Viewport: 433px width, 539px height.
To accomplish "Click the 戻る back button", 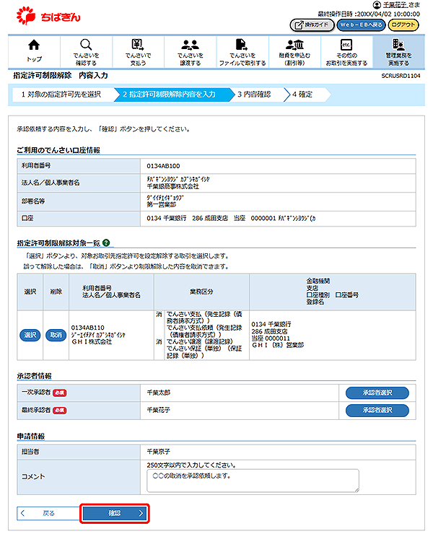I will coord(48,513).
